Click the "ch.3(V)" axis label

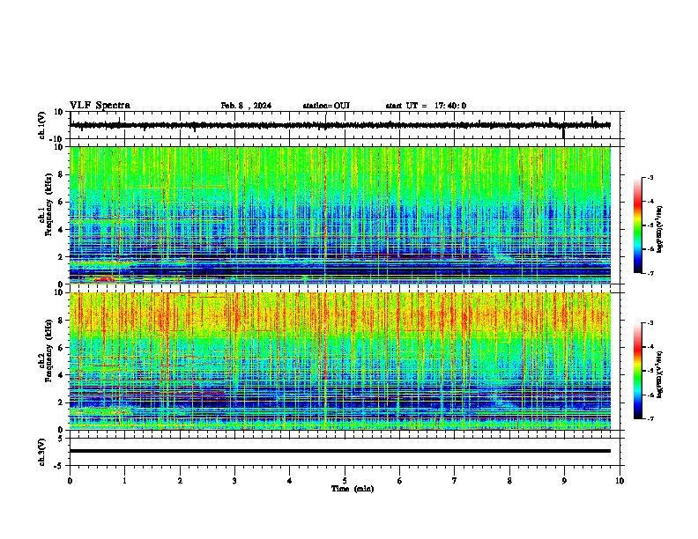coord(42,452)
